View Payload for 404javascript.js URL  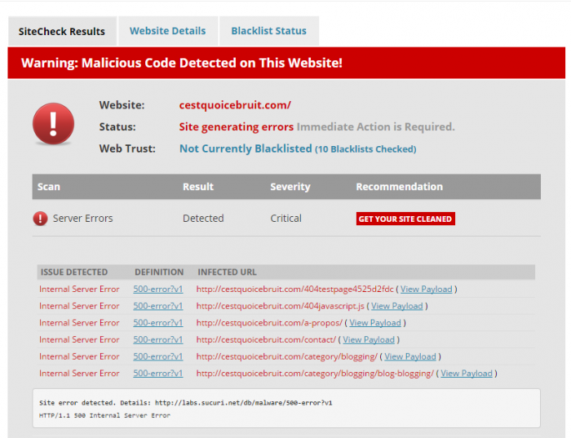tap(397, 306)
